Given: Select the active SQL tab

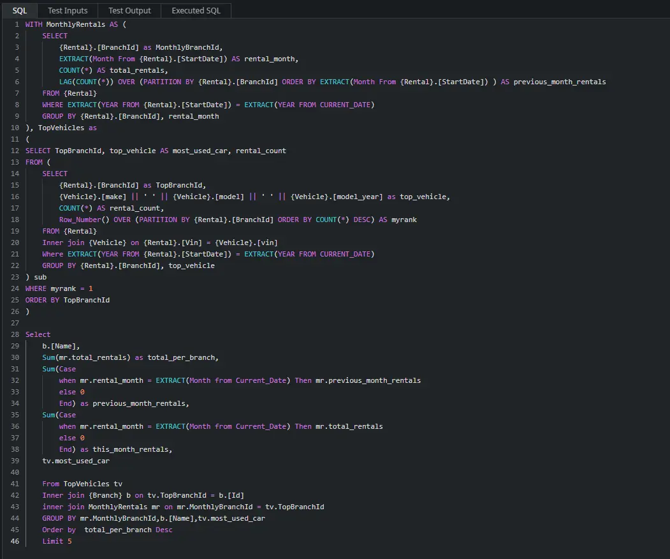Looking at the screenshot, I should (20, 10).
